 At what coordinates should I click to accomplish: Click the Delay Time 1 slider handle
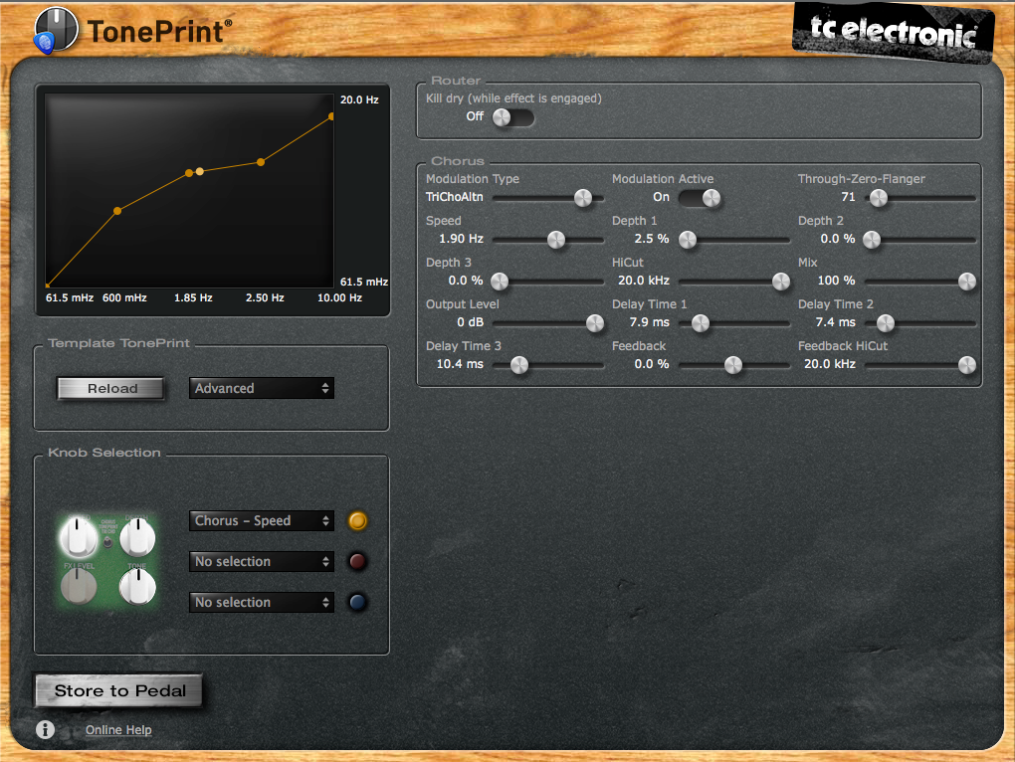701,323
